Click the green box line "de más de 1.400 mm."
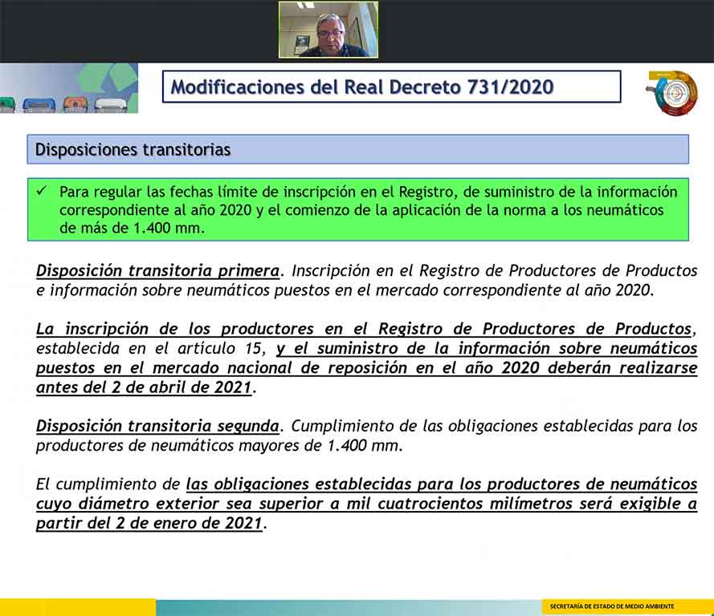 coord(132,228)
